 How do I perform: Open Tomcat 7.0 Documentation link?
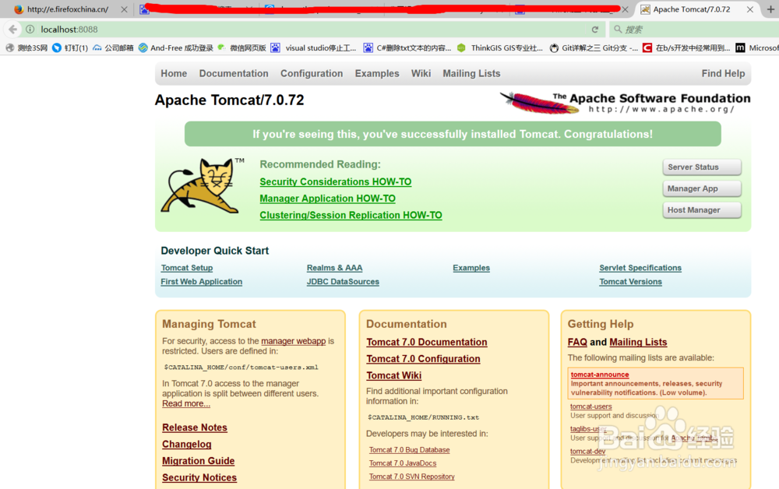tap(427, 342)
